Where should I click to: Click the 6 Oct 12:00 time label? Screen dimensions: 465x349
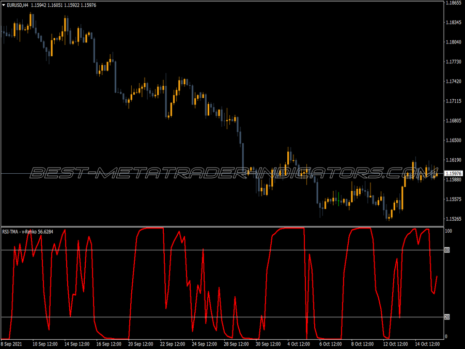tap(331, 344)
